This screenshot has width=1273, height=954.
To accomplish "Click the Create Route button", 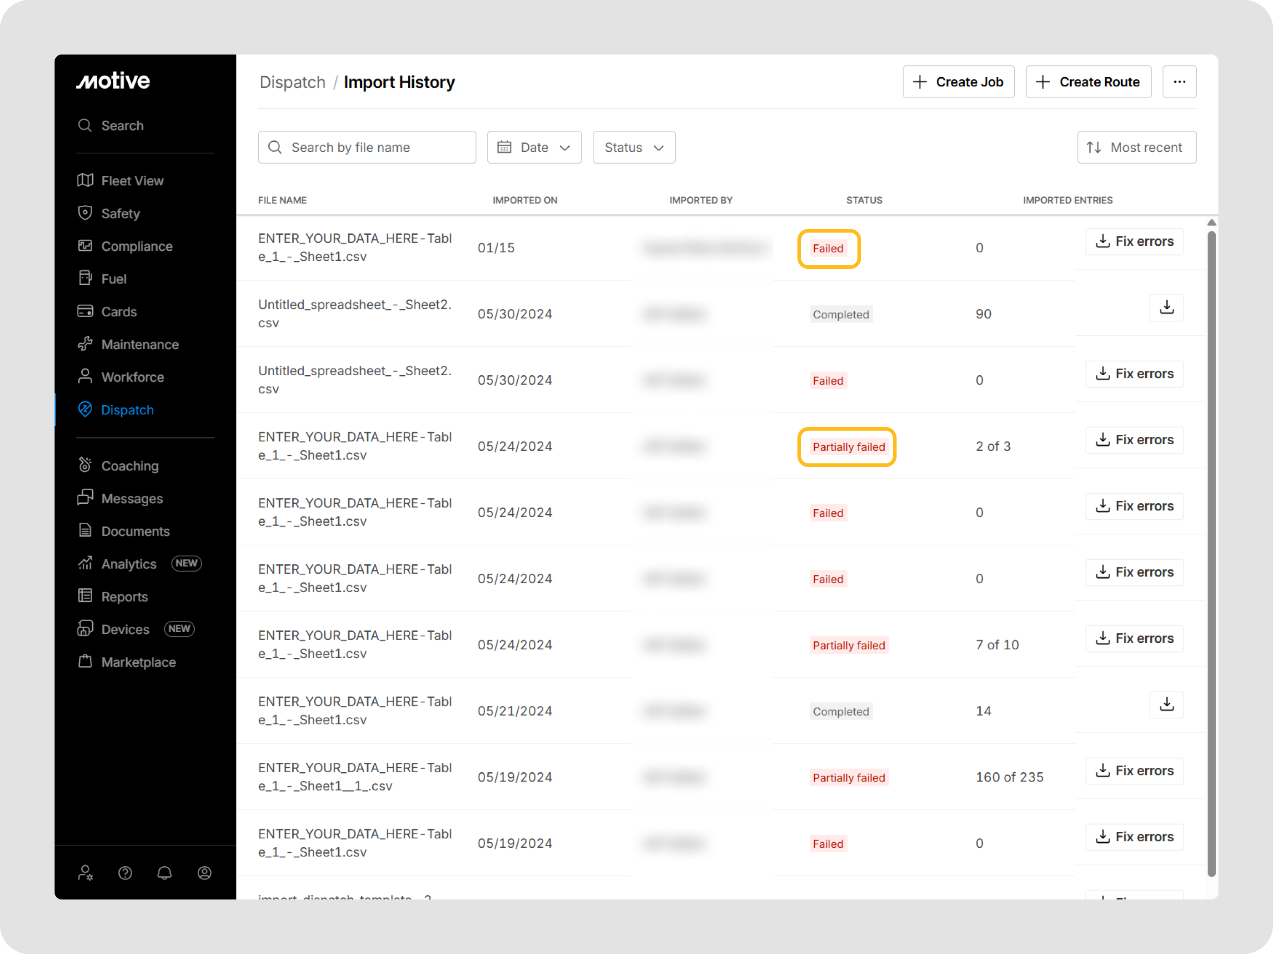I will coord(1088,82).
